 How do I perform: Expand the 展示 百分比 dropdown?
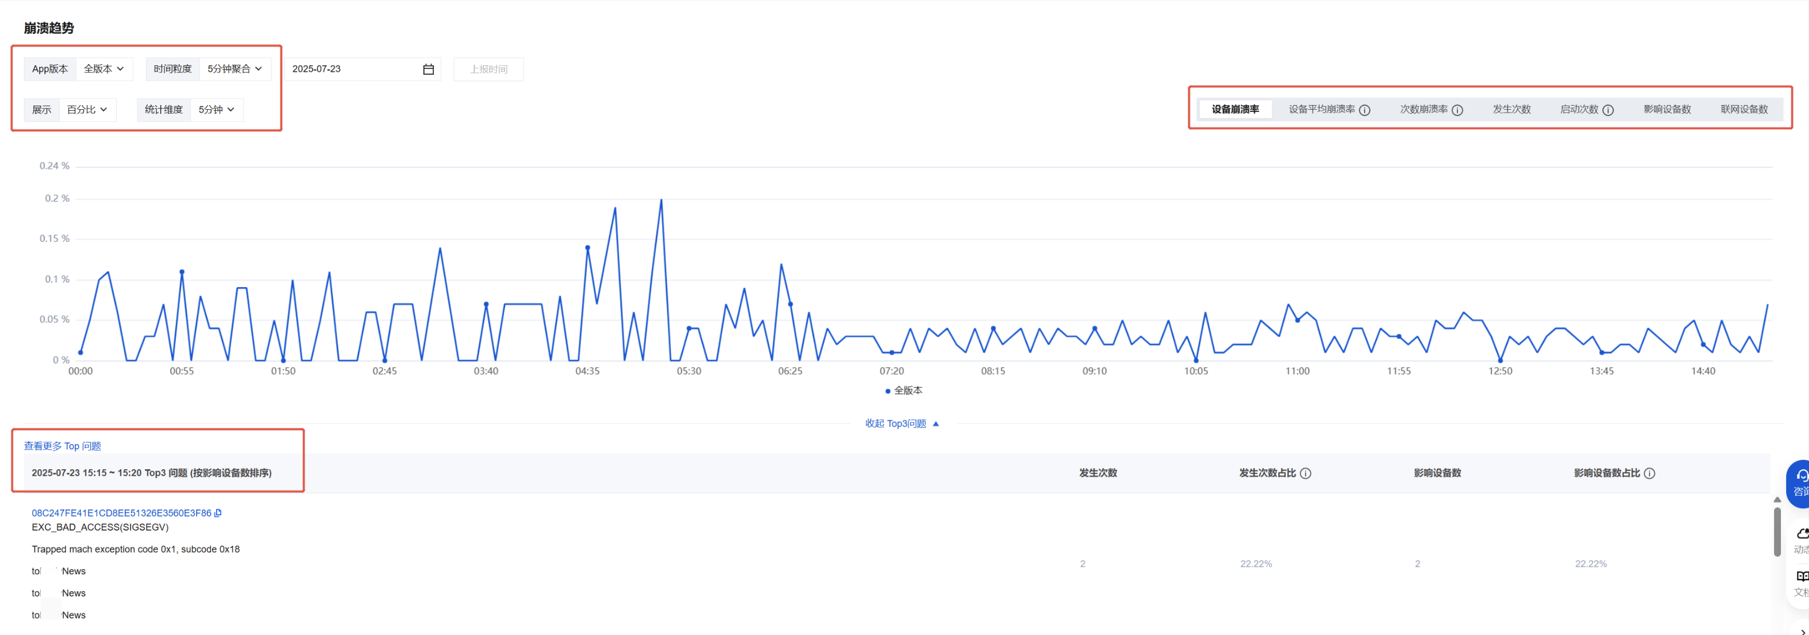click(87, 110)
